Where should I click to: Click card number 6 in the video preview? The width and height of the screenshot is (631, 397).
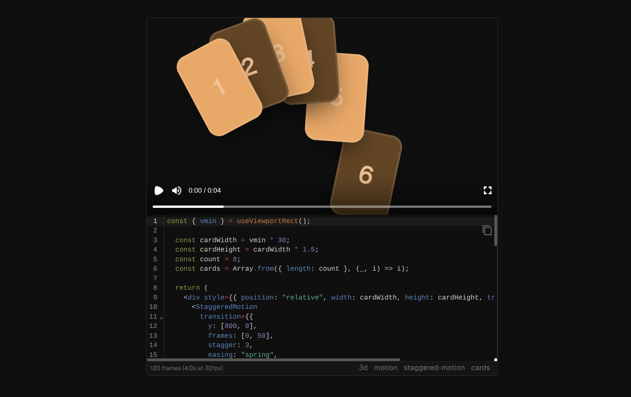[365, 175]
